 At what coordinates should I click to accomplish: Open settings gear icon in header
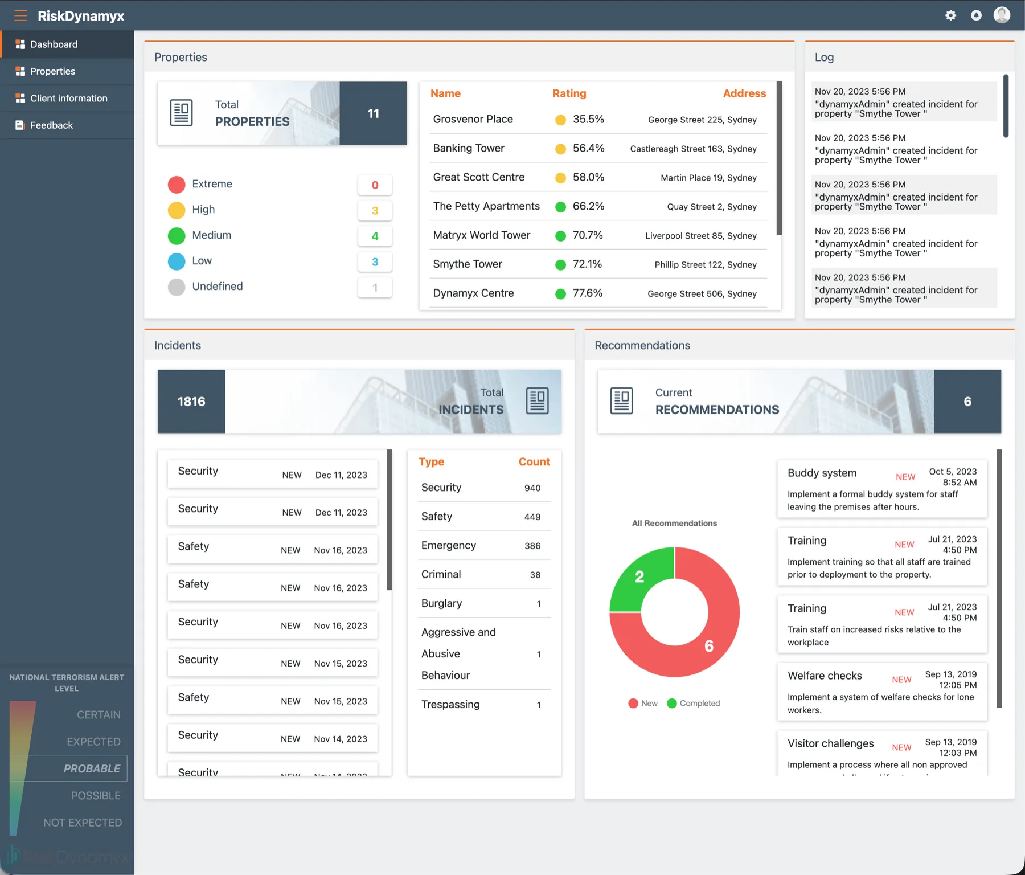[950, 15]
